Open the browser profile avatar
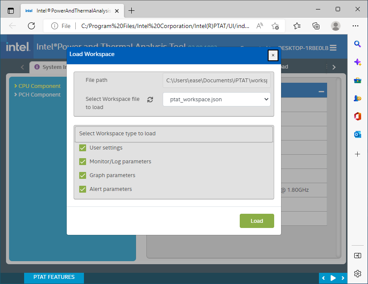368x284 pixels. coord(336,26)
